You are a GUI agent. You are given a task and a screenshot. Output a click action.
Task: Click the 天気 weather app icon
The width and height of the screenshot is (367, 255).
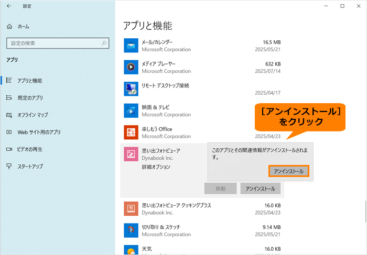[131, 250]
